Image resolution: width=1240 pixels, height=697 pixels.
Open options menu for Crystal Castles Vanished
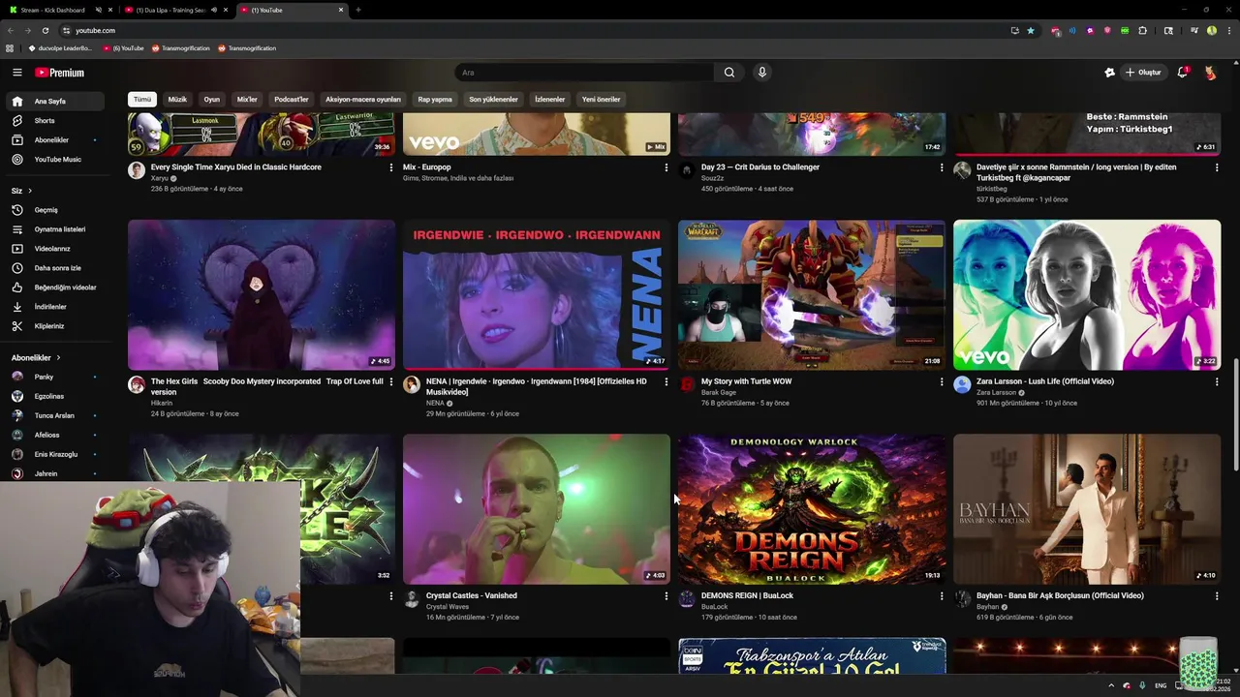[x=666, y=596]
